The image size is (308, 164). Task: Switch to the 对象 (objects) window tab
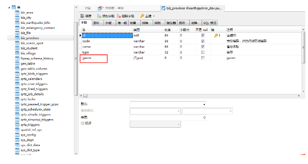[88, 8]
